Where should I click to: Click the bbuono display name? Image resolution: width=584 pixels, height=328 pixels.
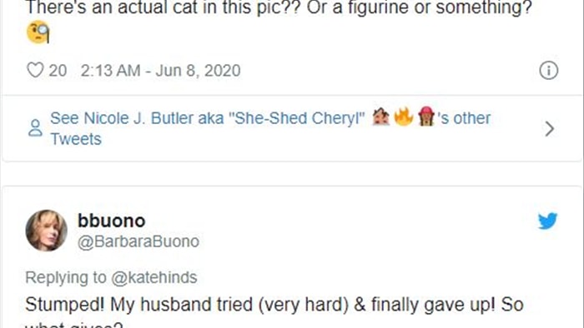111,221
